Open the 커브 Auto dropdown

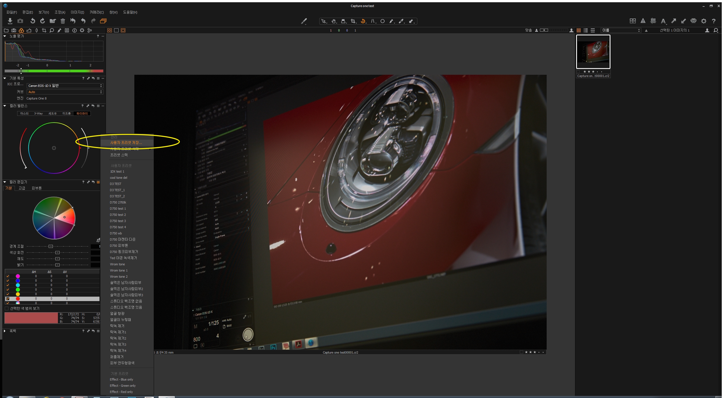click(65, 92)
